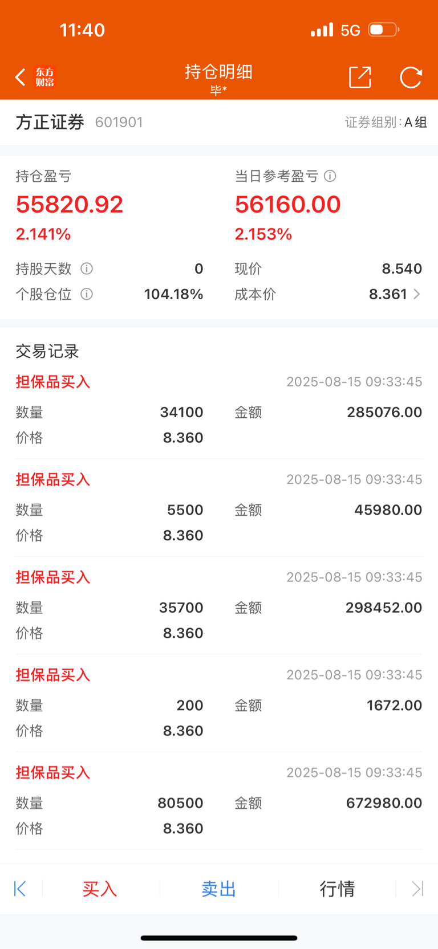This screenshot has width=438, height=949.
Task: Tap the back arrow in header
Action: [x=21, y=77]
